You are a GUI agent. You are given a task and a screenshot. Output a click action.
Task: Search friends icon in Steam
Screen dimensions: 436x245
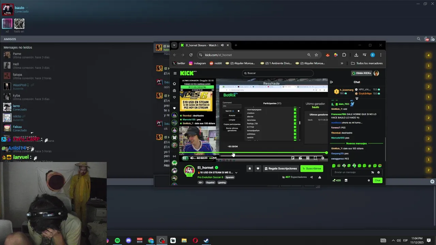(x=419, y=39)
